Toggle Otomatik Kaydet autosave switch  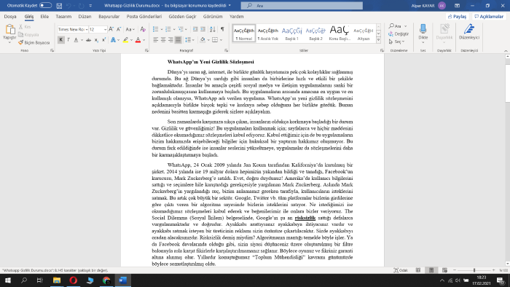(x=45, y=6)
